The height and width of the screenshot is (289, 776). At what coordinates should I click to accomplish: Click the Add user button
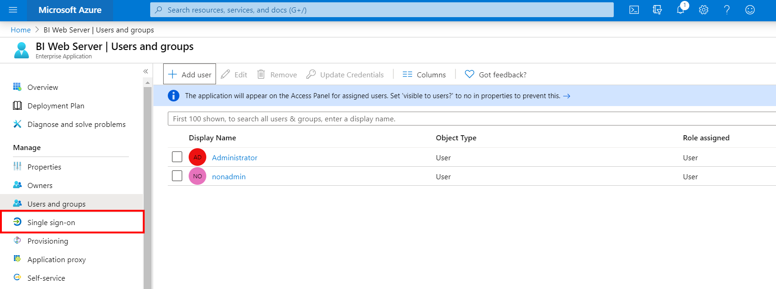(190, 74)
